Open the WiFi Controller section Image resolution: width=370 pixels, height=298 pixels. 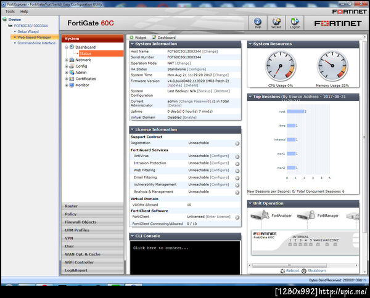pyautogui.click(x=92, y=262)
